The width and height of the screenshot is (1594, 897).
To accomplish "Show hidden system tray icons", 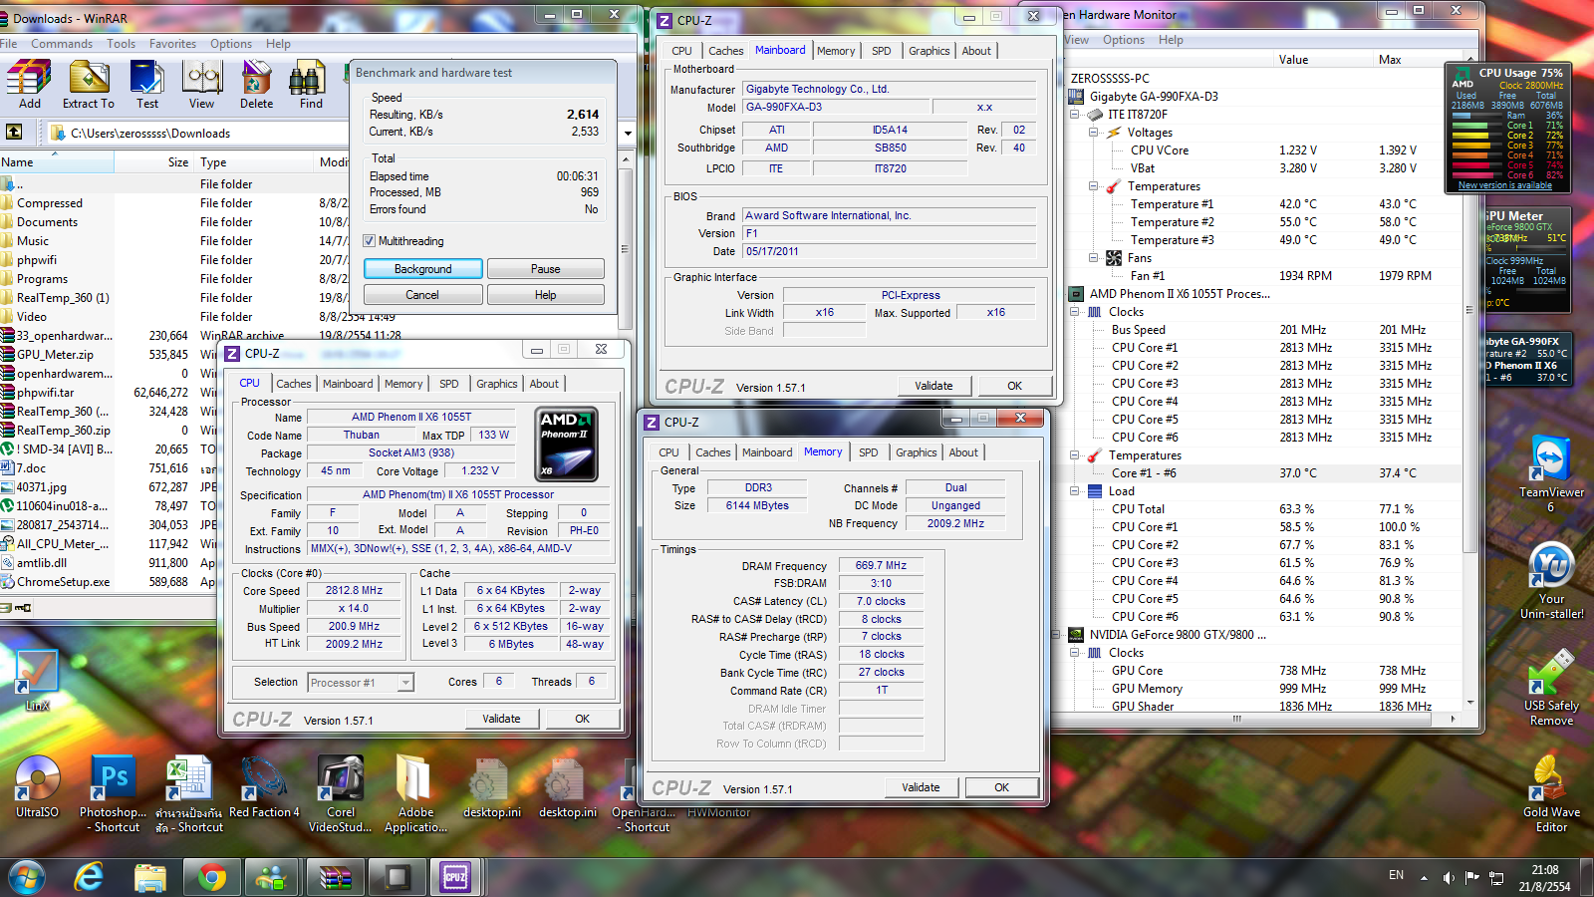I will [x=1424, y=878].
